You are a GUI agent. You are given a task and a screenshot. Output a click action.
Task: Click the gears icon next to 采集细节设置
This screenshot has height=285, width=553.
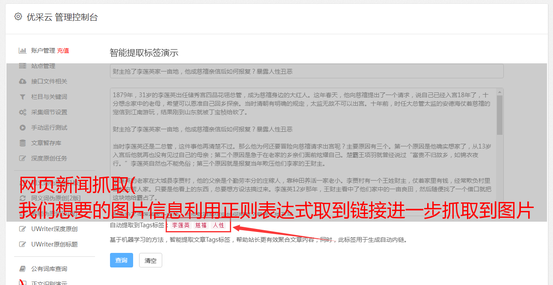point(23,112)
